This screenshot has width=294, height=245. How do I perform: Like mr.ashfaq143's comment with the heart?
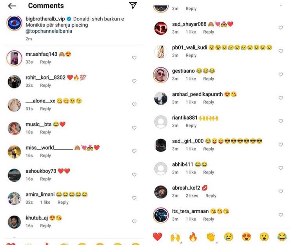134,58
